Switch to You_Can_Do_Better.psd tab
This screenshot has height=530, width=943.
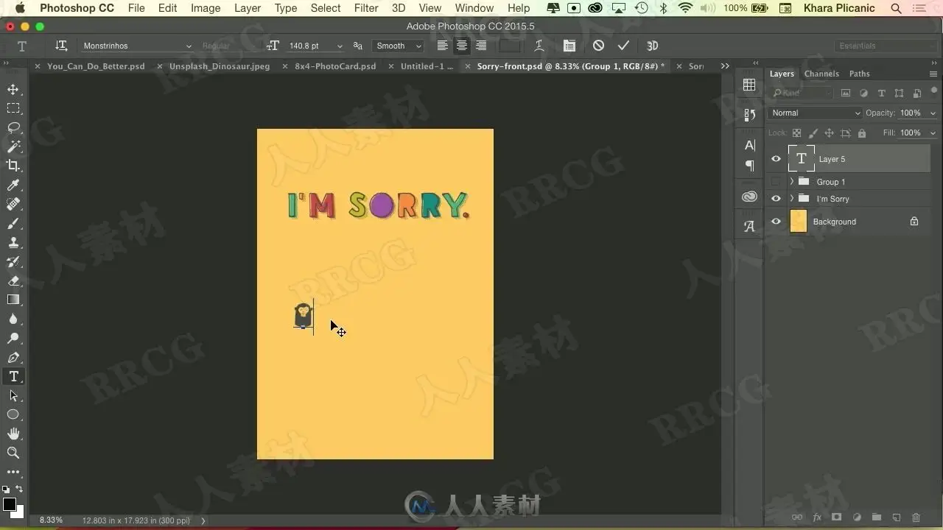pyautogui.click(x=96, y=66)
